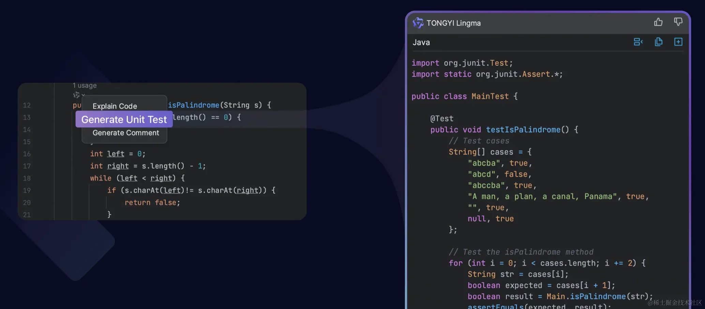The height and width of the screenshot is (309, 705).
Task: Click 'int left = 0;' code line
Action: coord(118,154)
